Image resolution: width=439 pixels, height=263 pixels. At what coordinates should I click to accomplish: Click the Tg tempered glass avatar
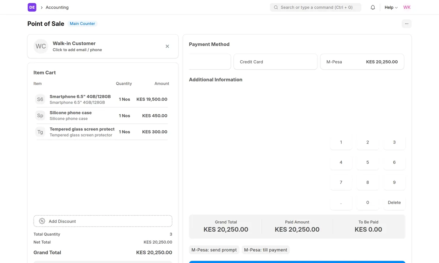[x=40, y=132]
